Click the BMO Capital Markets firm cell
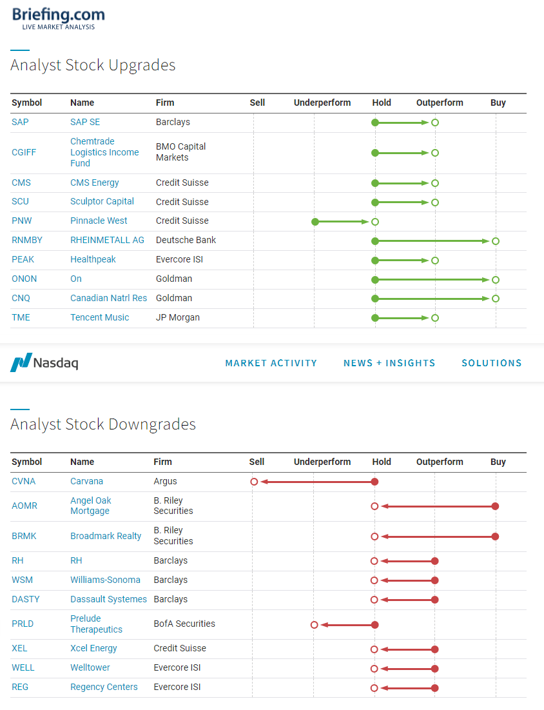The height and width of the screenshot is (710, 544). (x=181, y=152)
